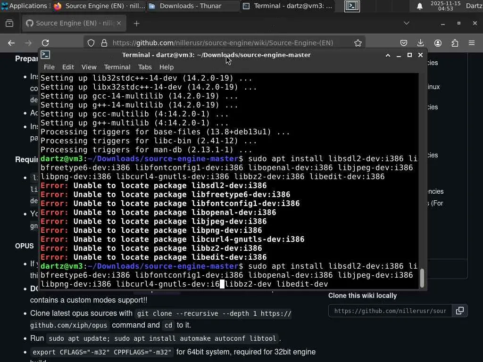The image size is (483, 362).
Task: Open the Pocket save icon
Action: coord(404,43)
